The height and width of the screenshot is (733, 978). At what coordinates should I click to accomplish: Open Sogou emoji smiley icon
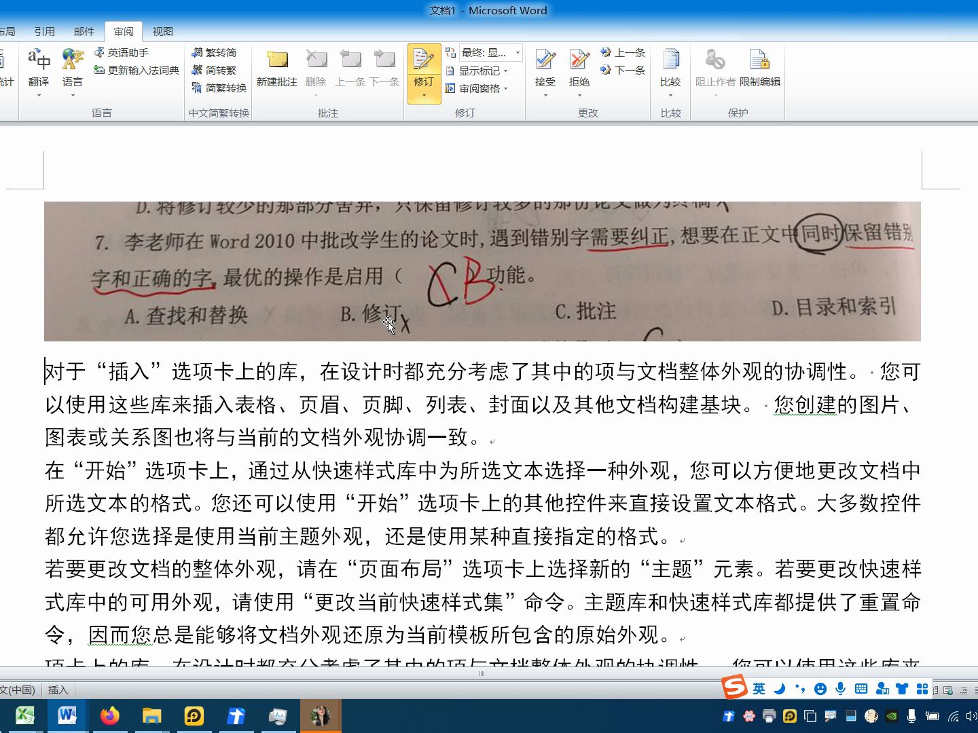[x=820, y=689]
